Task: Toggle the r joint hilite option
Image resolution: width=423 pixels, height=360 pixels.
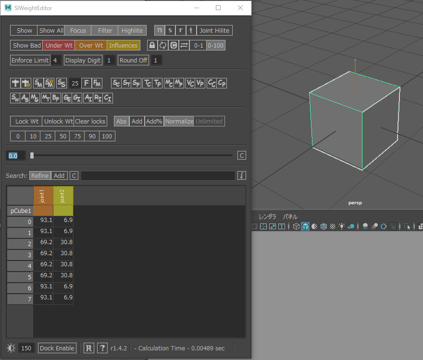Action: [x=180, y=30]
